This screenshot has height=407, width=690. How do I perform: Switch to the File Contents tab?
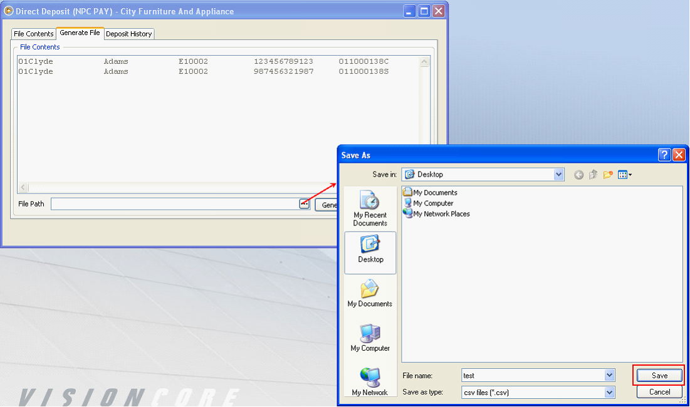click(x=33, y=34)
